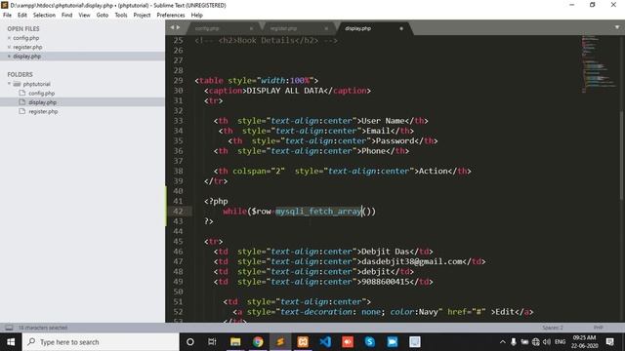Viewport: 625px width, 351px height.
Task: Open config.php in the folder tree
Action: click(41, 94)
